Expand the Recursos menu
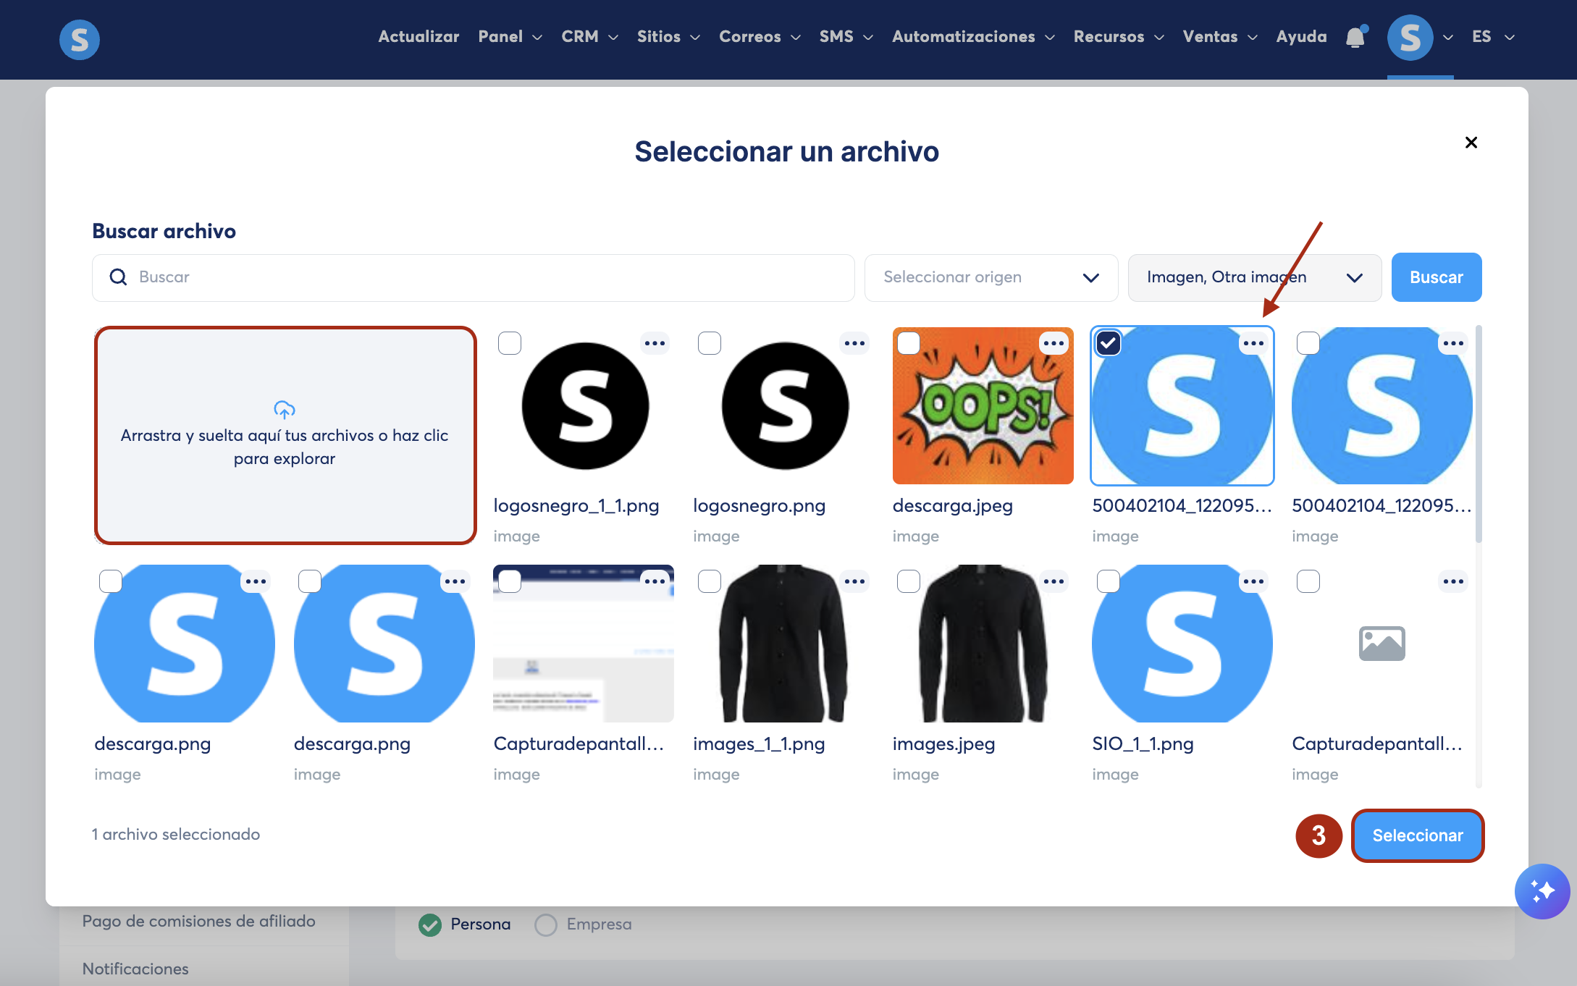 coord(1119,37)
